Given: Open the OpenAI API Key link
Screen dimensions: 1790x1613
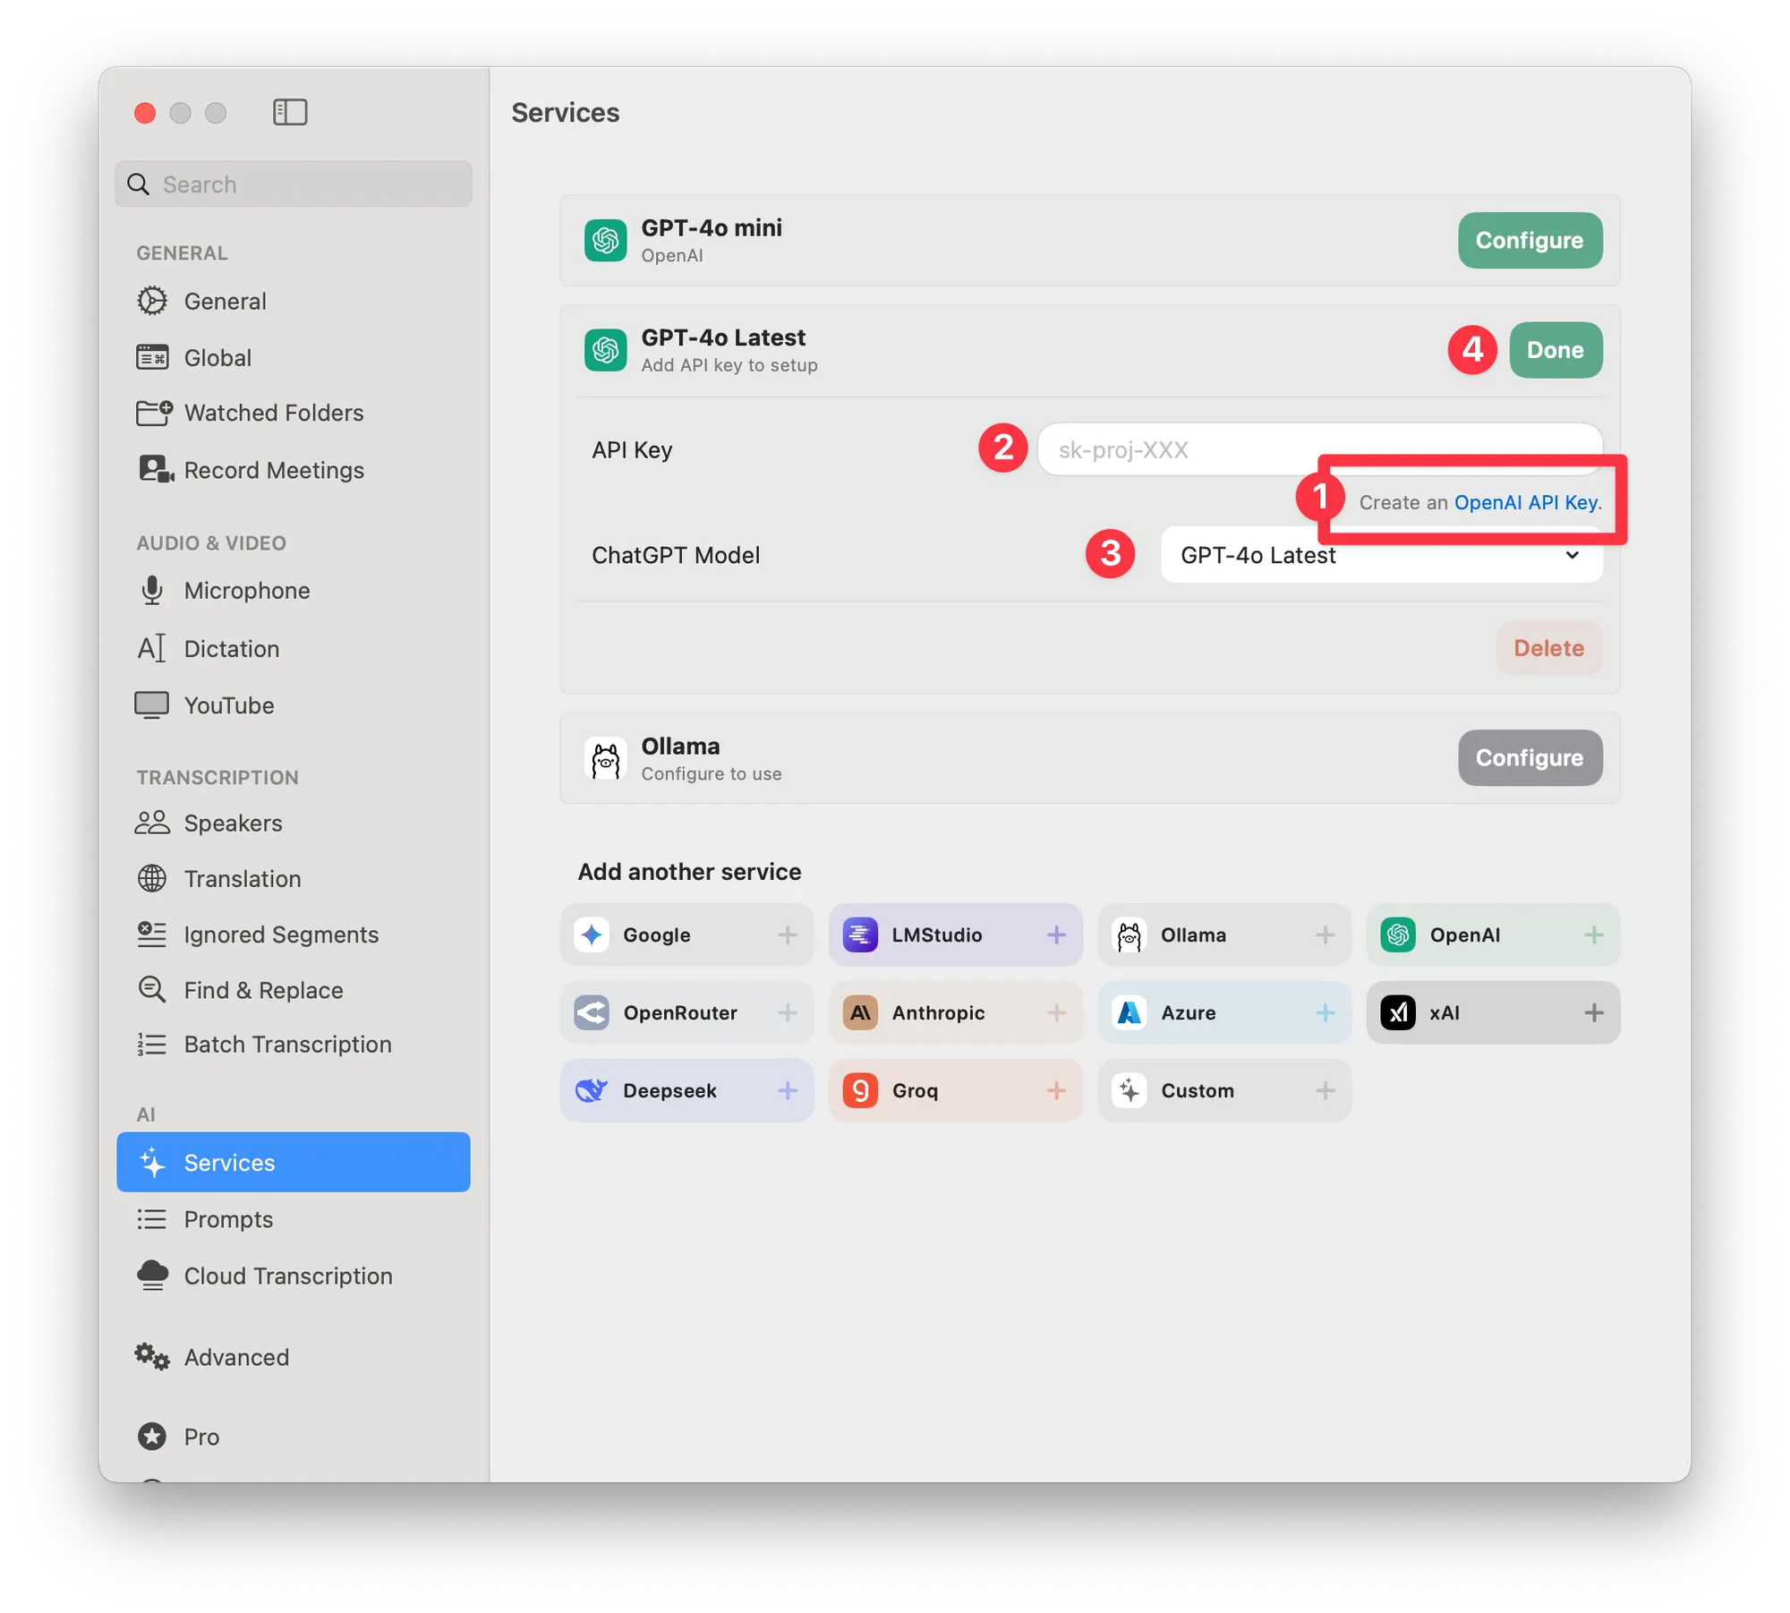Looking at the screenshot, I should [x=1524, y=502].
